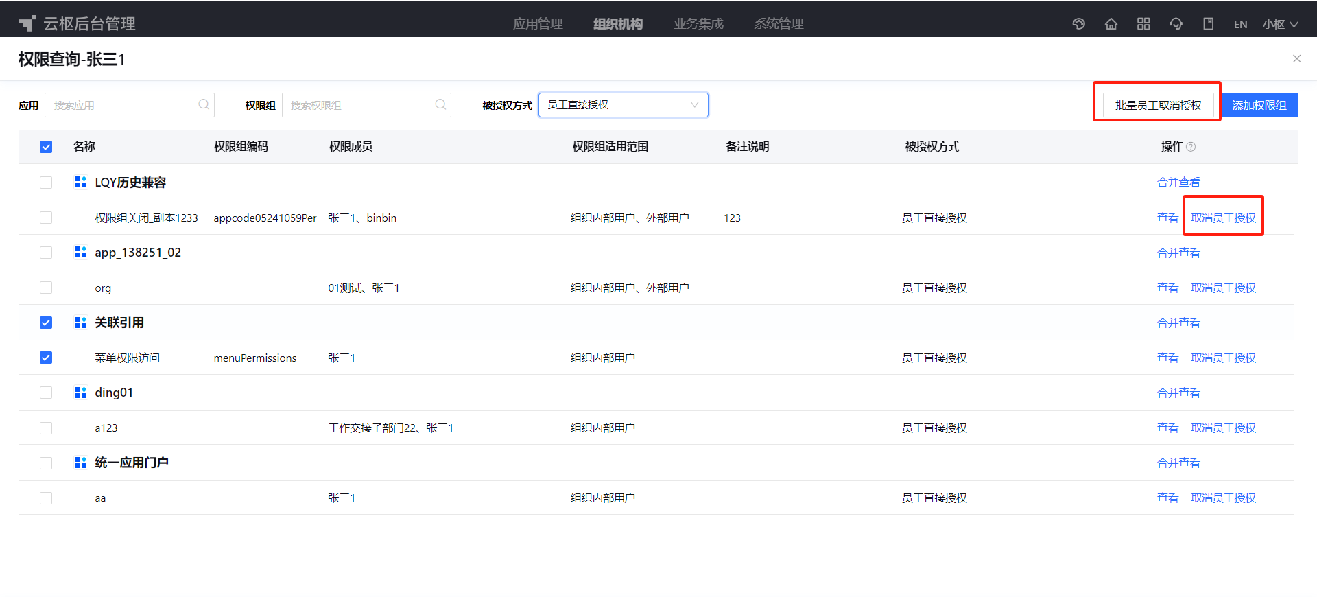Click 查看 for org row
The width and height of the screenshot is (1317, 597).
pos(1167,288)
